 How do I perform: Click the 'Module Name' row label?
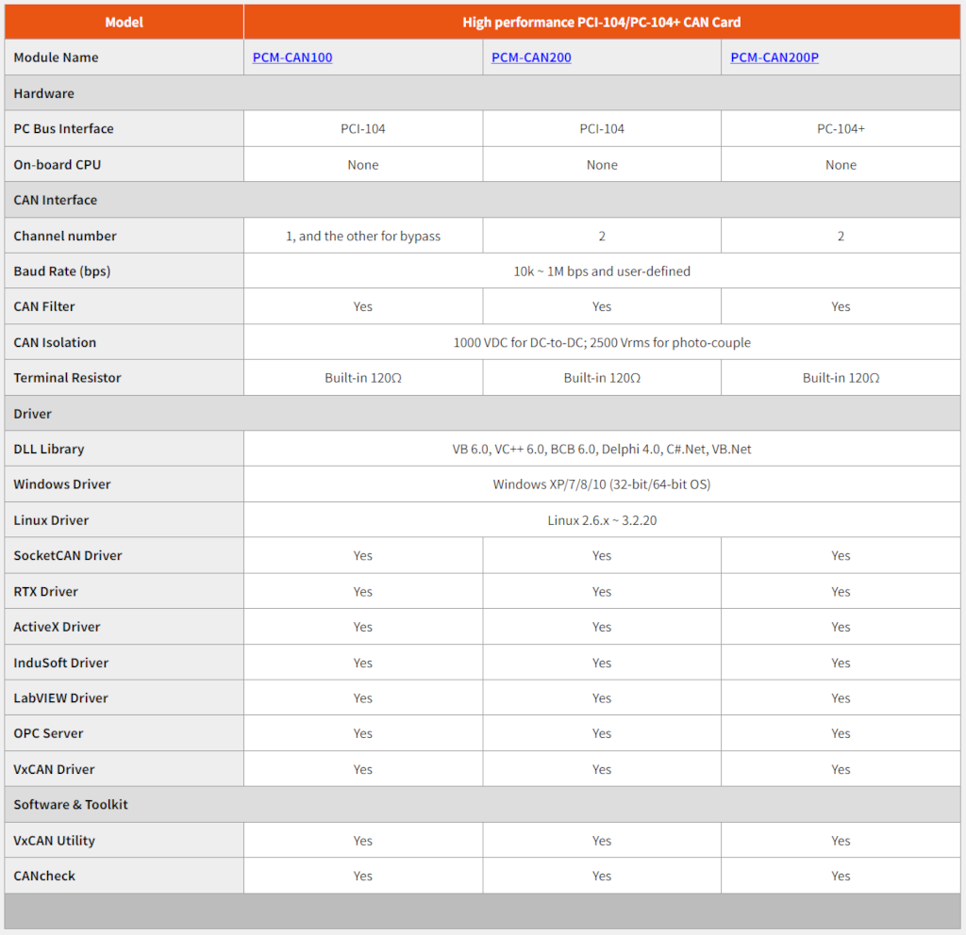[x=56, y=57]
